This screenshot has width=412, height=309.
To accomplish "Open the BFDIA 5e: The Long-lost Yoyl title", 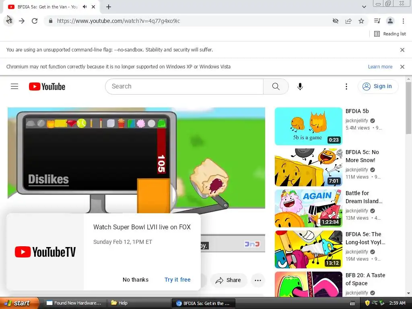I will (x=365, y=238).
